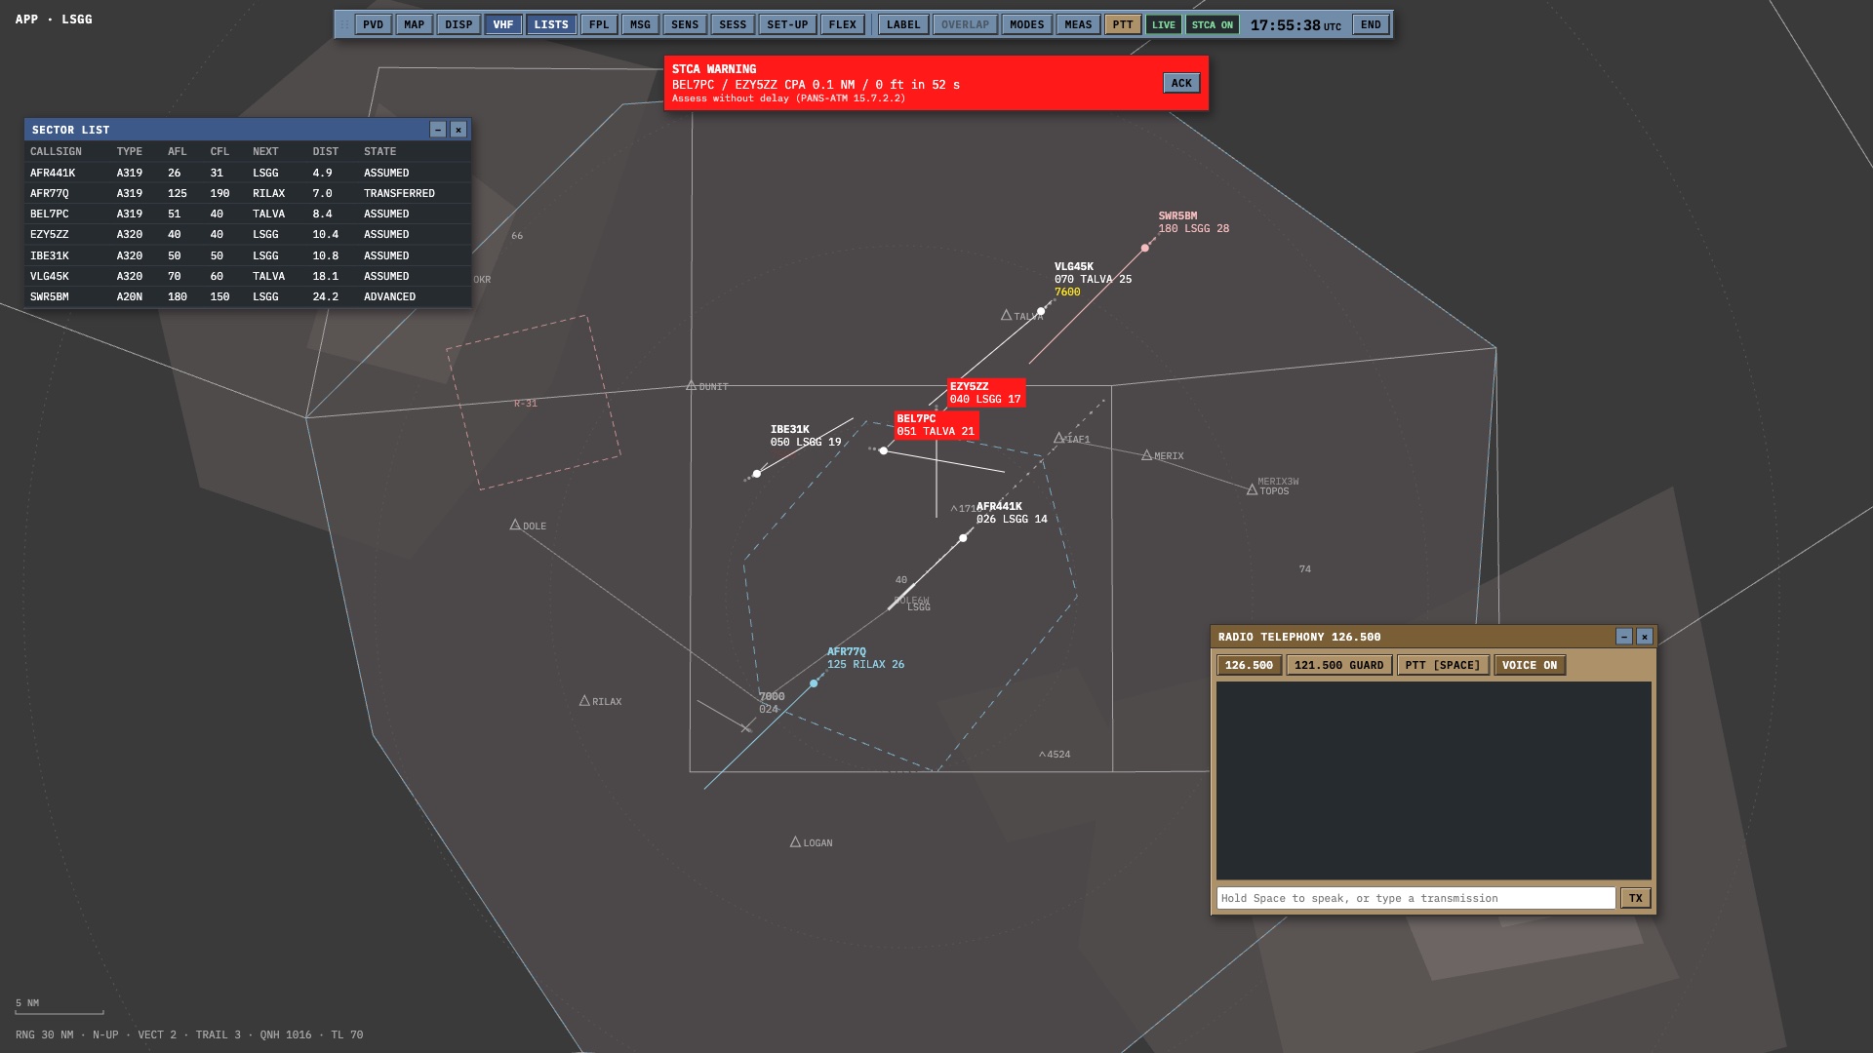Open the MAP menu
1873x1053 pixels.
pos(414,24)
